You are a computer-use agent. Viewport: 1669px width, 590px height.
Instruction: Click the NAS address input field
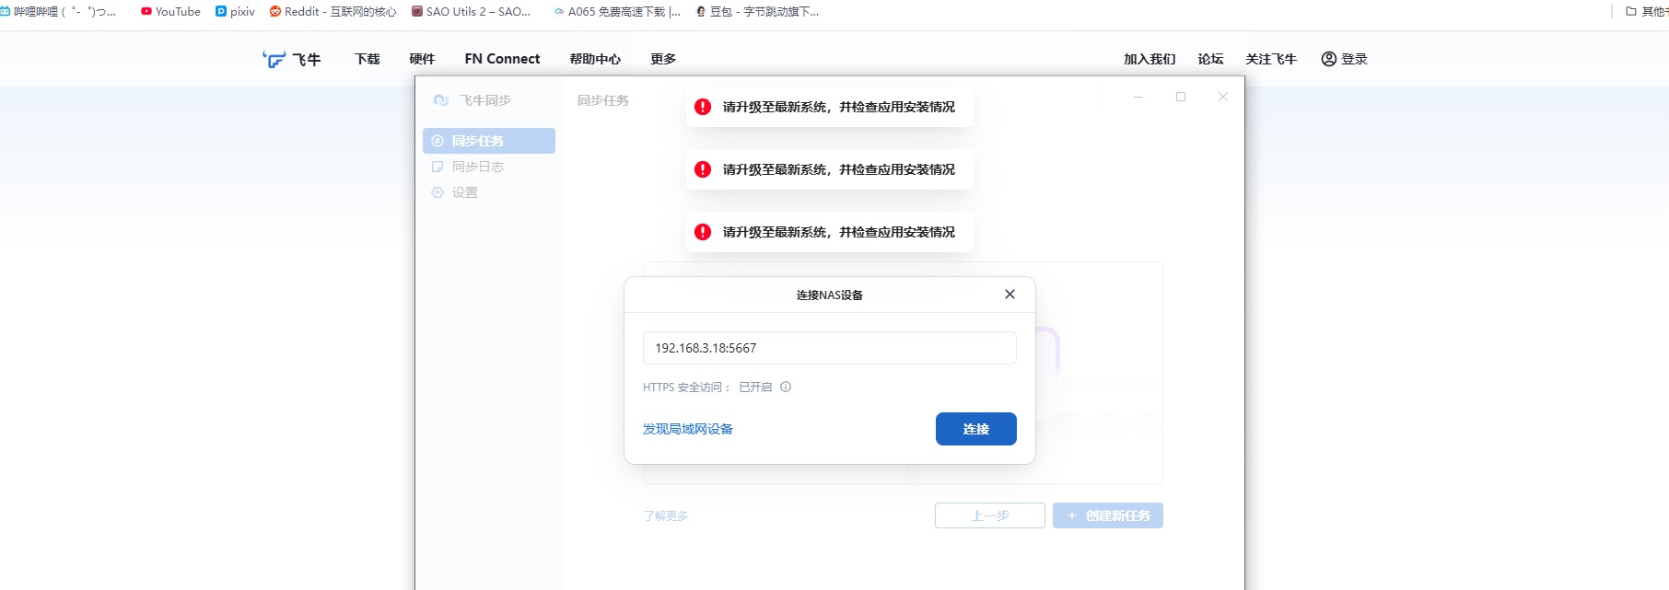point(829,348)
